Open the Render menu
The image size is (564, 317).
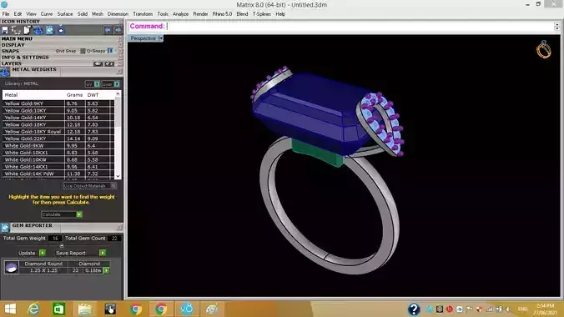pos(200,14)
